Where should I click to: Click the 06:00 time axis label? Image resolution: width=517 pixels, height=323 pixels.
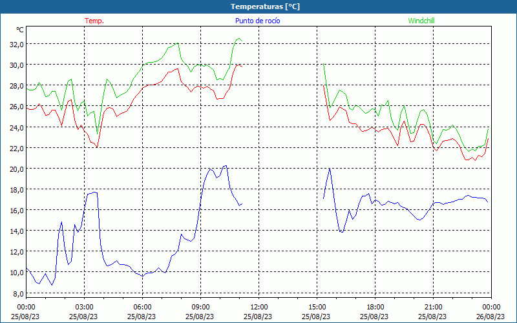click(x=142, y=307)
